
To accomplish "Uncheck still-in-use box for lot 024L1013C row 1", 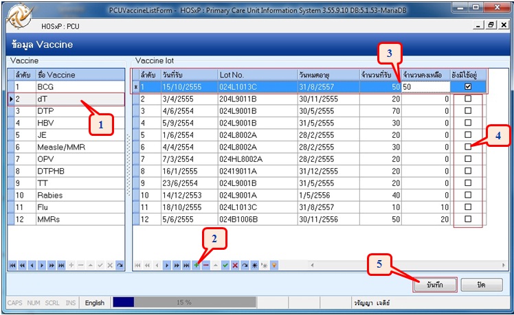I will [468, 86].
